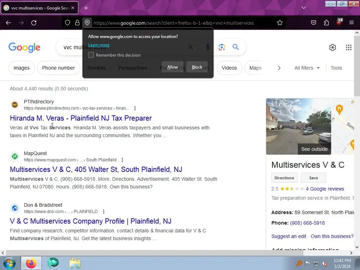Click the Google logo

[x=25, y=47]
